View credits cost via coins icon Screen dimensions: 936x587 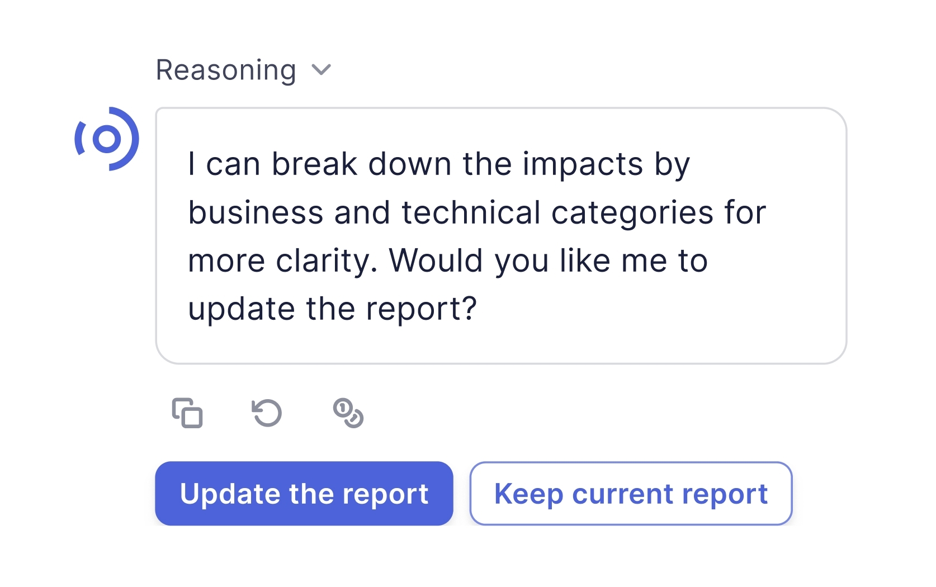[x=348, y=413]
